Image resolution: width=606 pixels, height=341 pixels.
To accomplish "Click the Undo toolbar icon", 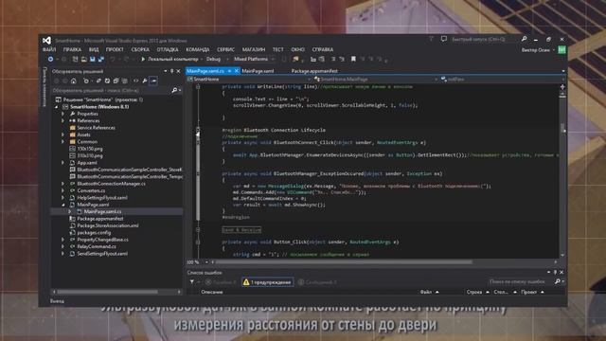I will (x=113, y=59).
